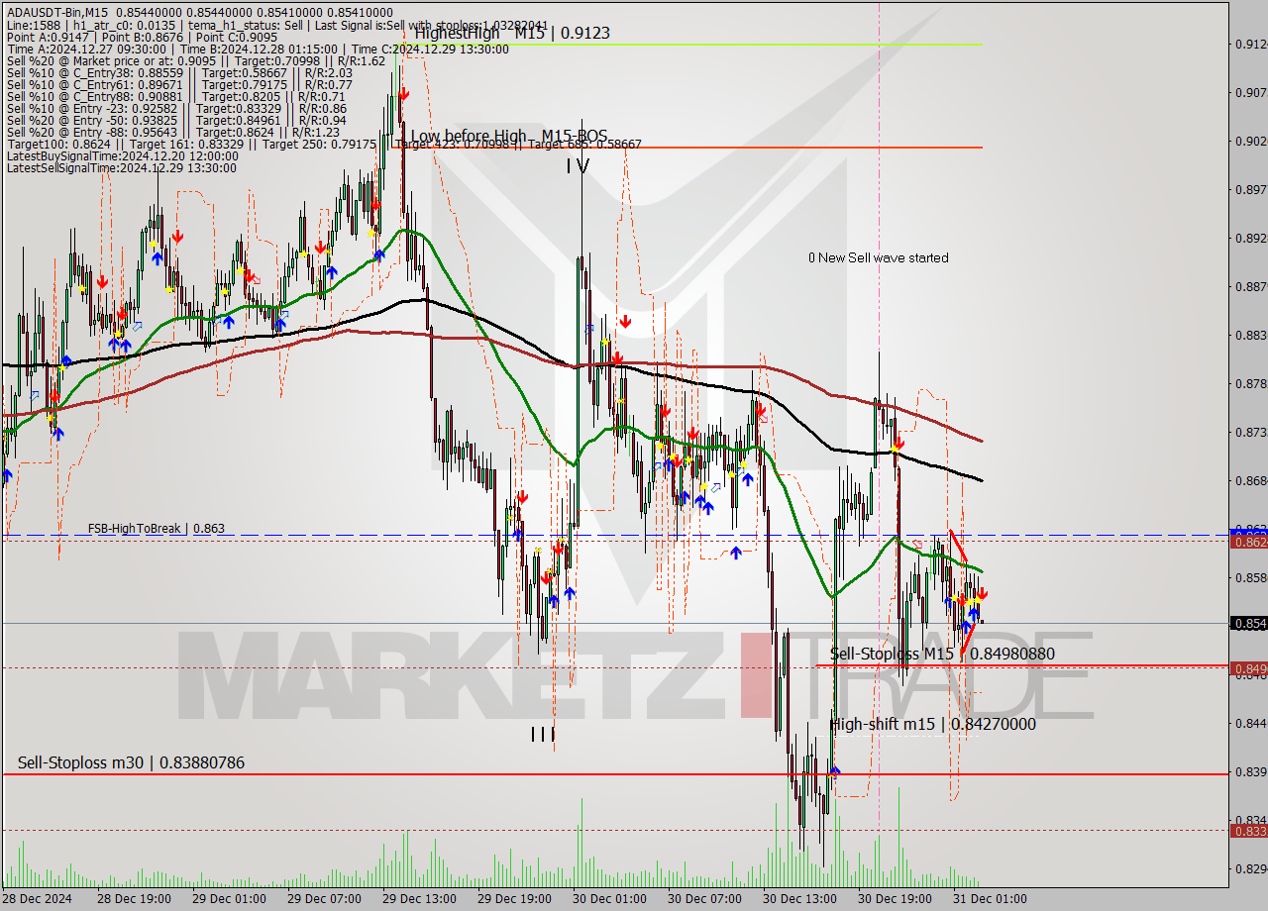
Task: Click 'Sell %20 @ Market price' line
Action: point(195,60)
